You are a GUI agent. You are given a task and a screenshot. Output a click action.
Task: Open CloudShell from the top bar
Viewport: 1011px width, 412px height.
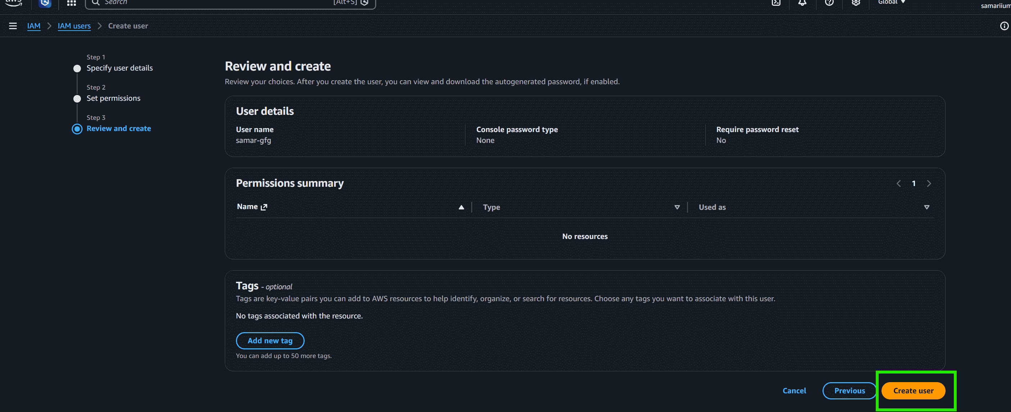coord(776,3)
